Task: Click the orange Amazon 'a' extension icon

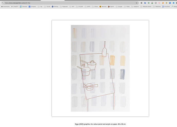Action: pos(163,3)
